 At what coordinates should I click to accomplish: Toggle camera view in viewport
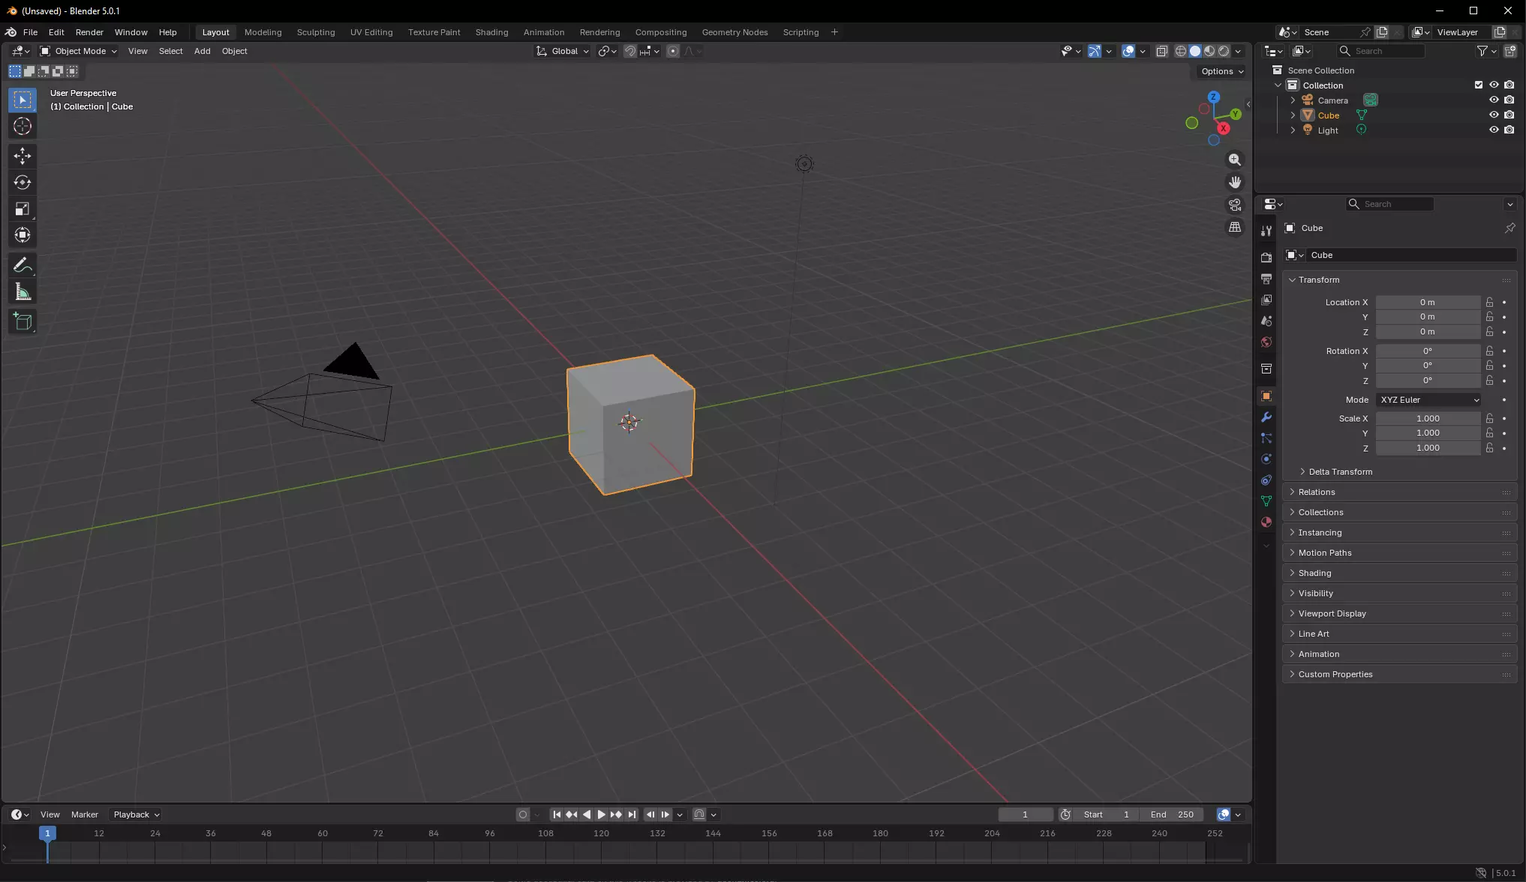click(1234, 205)
